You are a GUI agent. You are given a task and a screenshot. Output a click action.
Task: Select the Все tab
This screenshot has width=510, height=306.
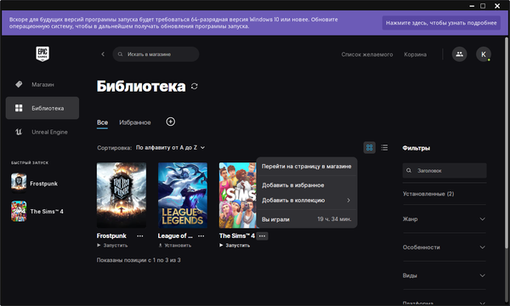102,122
